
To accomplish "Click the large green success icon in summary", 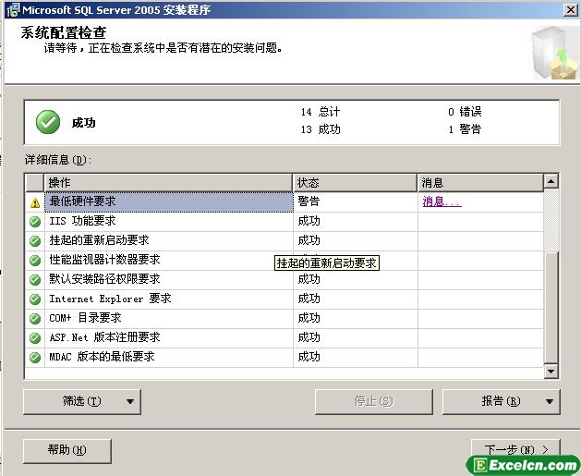I will 48,122.
